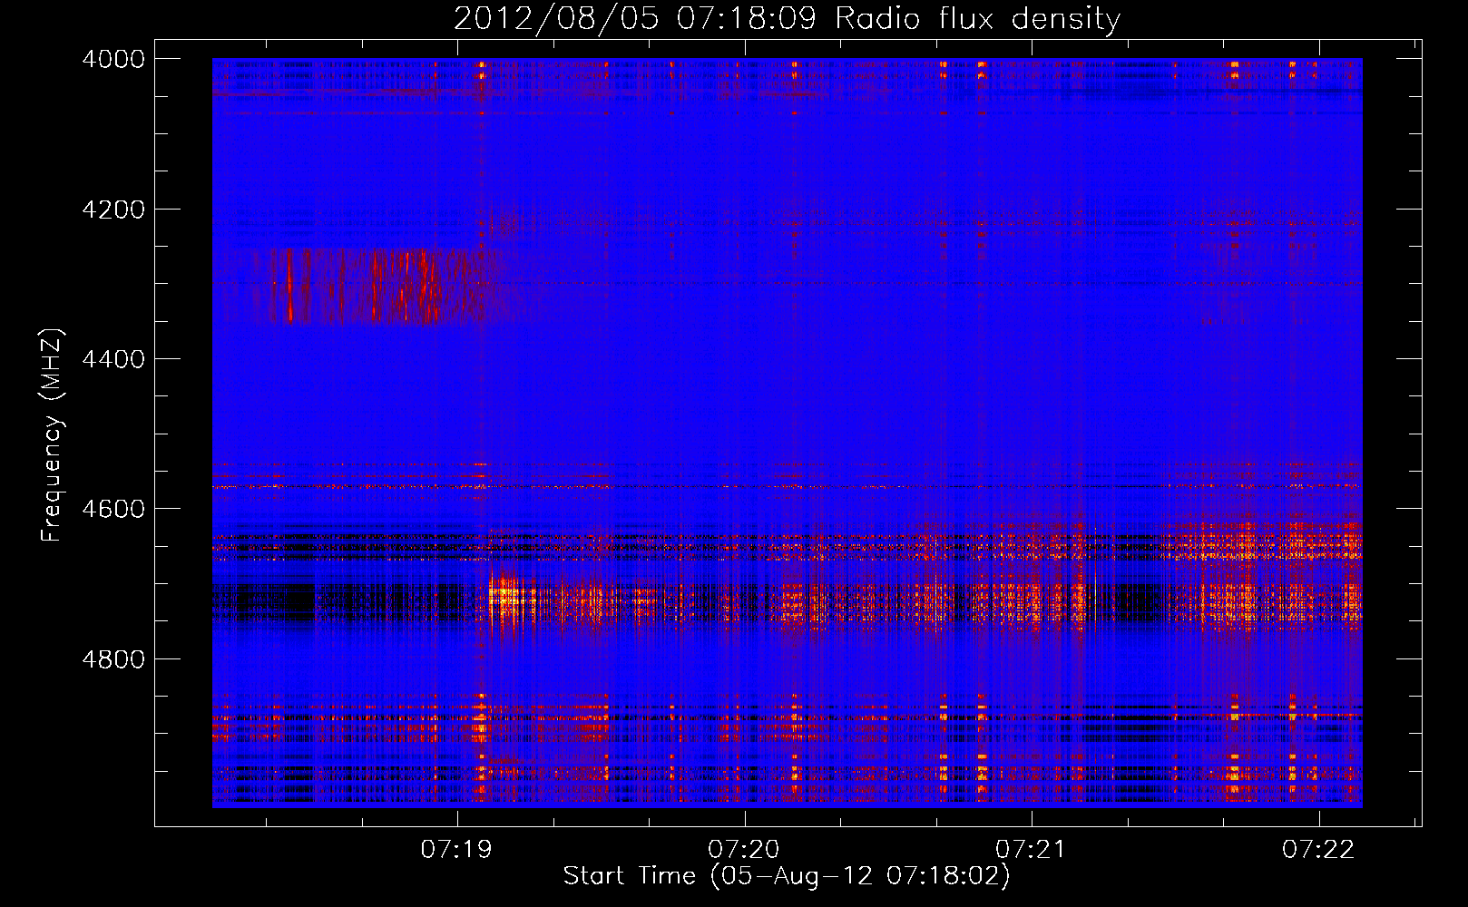Select the 4200 frequency tick label
Image resolution: width=1468 pixels, height=907 pixels.
coord(113,210)
